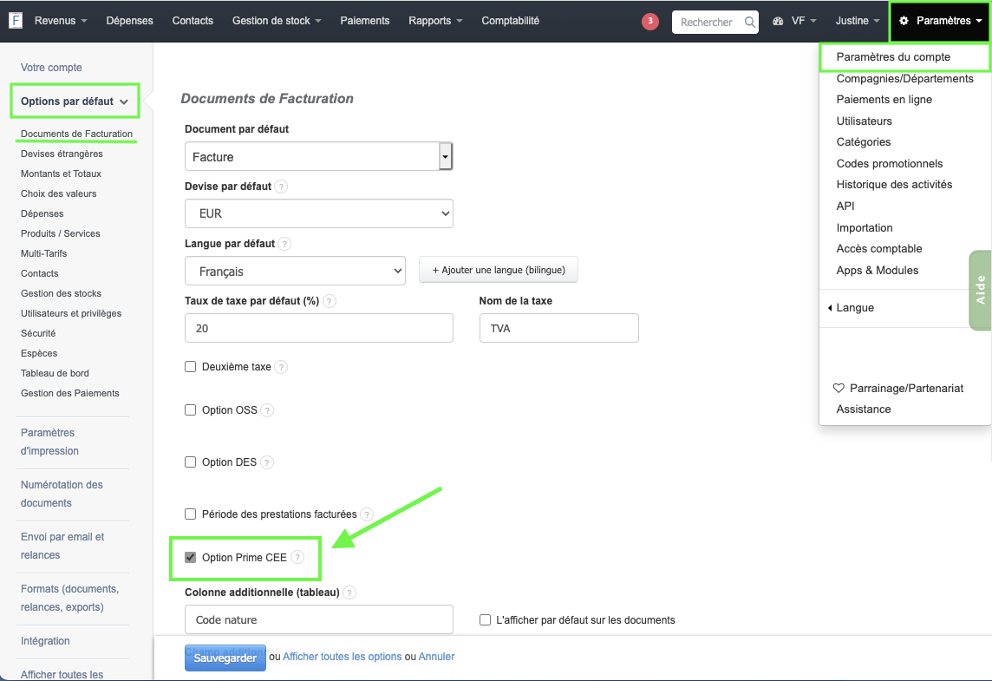Viewport: 992px width, 681px height.
Task: Click the Sauvegarder button
Action: point(225,658)
